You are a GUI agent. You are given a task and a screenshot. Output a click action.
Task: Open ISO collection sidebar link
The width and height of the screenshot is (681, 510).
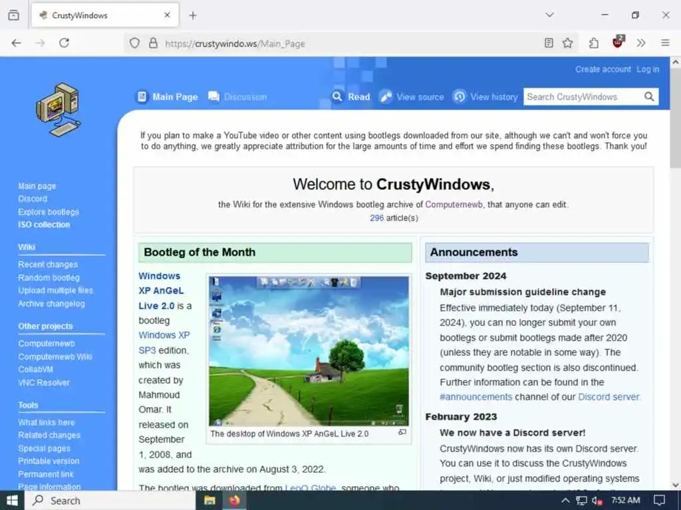click(44, 224)
